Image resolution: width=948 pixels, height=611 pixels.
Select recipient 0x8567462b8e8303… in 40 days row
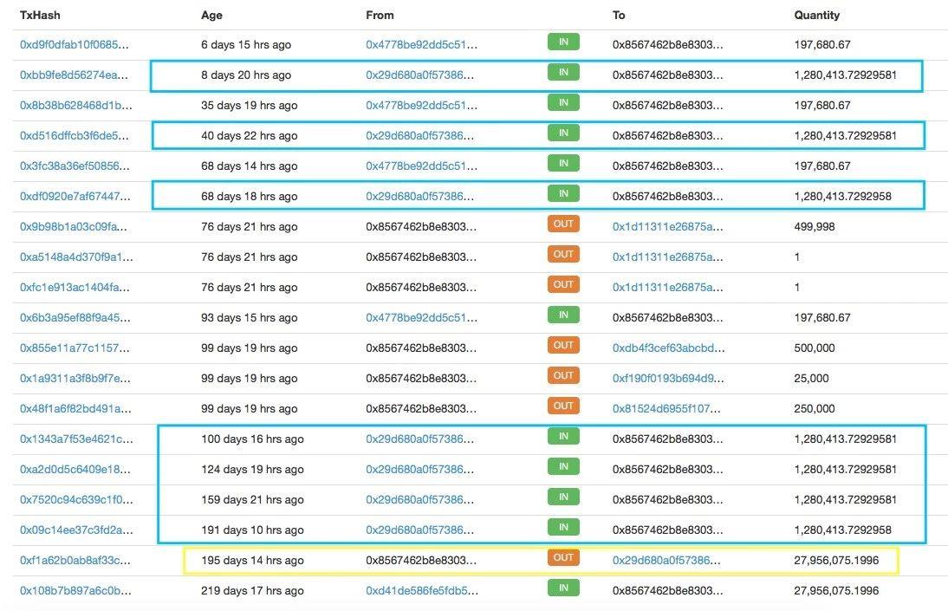[x=667, y=135]
